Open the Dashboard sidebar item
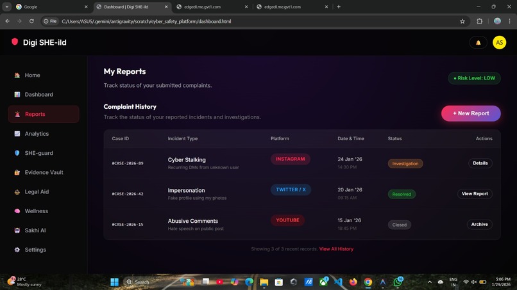Screen dimensions: 517x290 pyautogui.click(x=44, y=95)
